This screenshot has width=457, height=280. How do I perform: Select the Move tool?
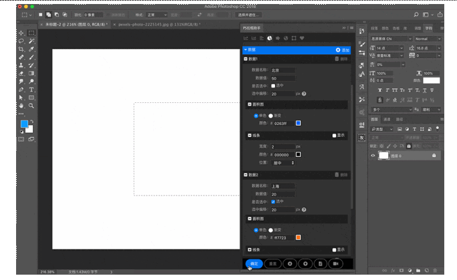coord(21,33)
